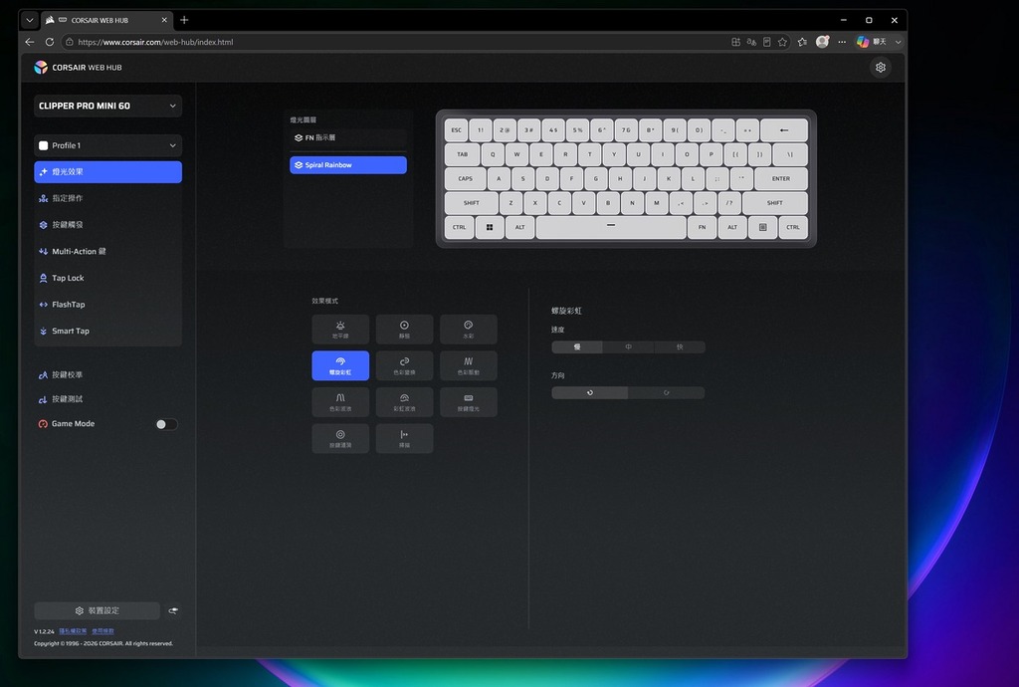Select the 按鍵漣漪 key ripple effect
This screenshot has height=687, width=1019.
[x=340, y=439]
